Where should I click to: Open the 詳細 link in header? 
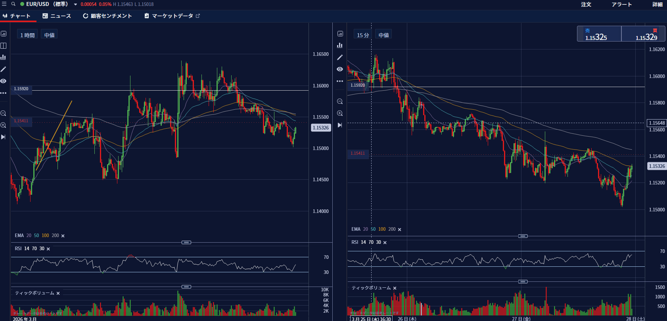[657, 4]
